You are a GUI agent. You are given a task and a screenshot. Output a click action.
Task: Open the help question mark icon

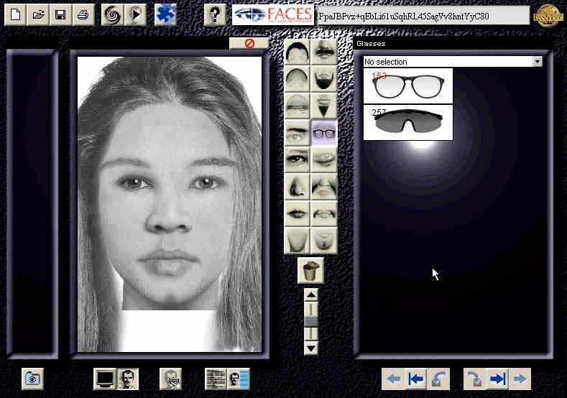(214, 14)
